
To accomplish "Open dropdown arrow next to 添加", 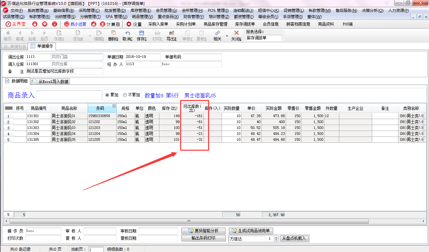I will pyautogui.click(x=90, y=36).
